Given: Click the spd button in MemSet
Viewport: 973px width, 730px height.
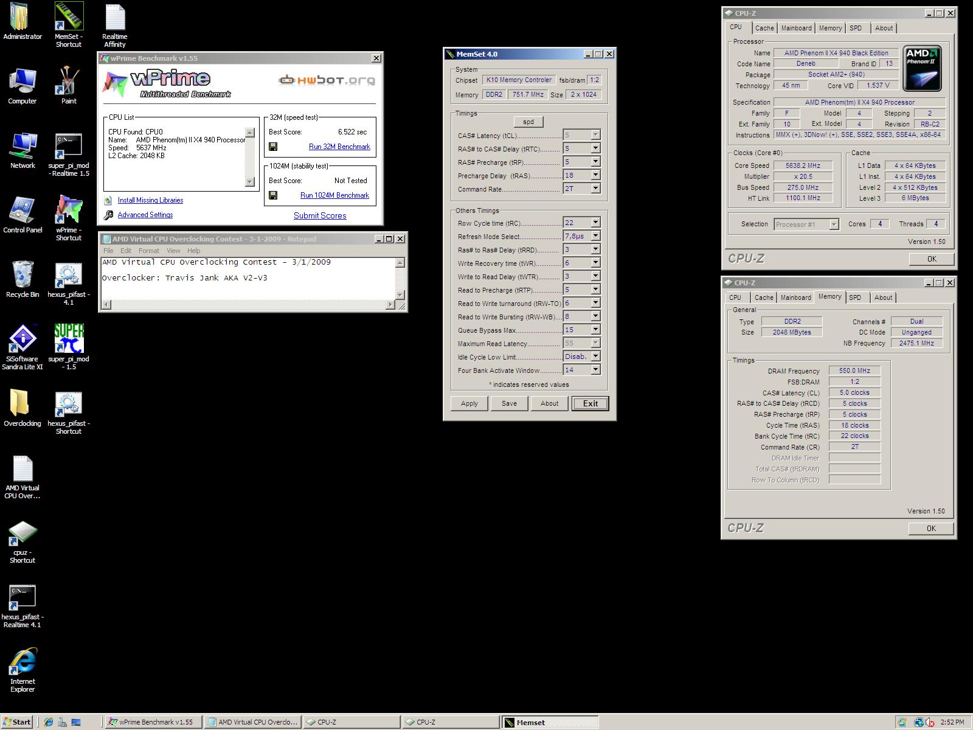Looking at the screenshot, I should point(528,122).
